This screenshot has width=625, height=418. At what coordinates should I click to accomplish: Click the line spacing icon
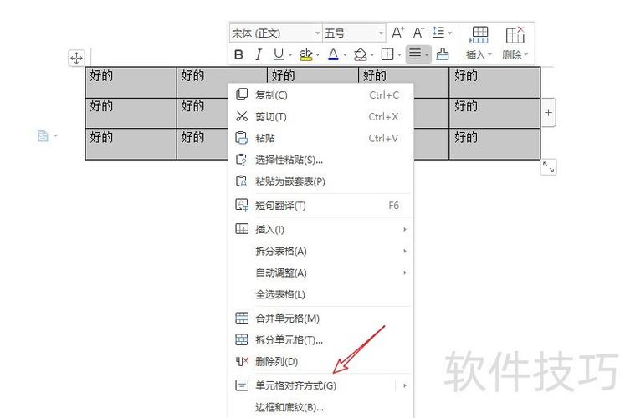[x=438, y=33]
